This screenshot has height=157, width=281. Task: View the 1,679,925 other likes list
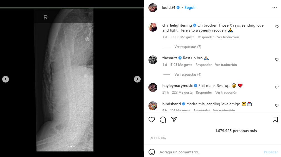[236, 131]
